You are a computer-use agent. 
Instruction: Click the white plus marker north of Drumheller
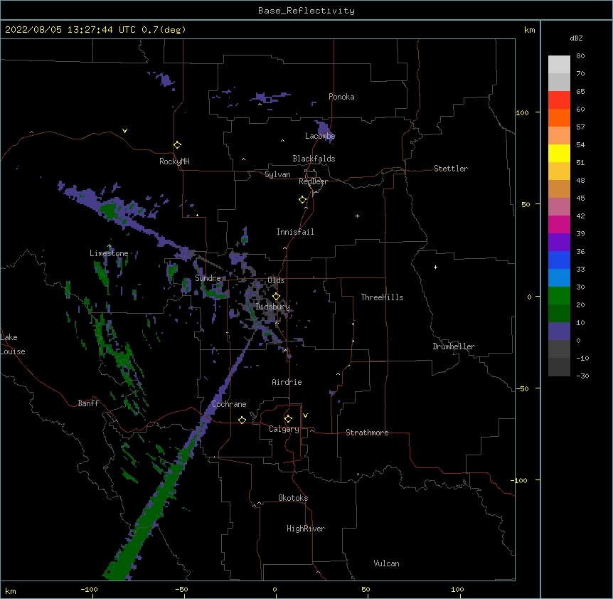[435, 267]
